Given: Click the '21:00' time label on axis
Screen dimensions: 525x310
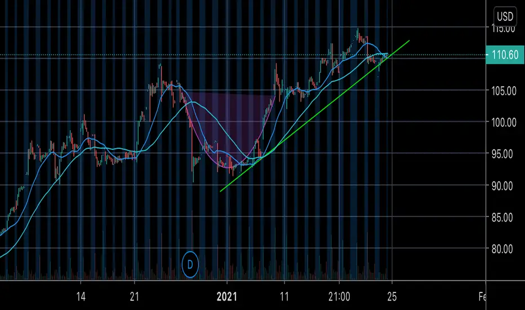Looking at the screenshot, I should pyautogui.click(x=339, y=296).
